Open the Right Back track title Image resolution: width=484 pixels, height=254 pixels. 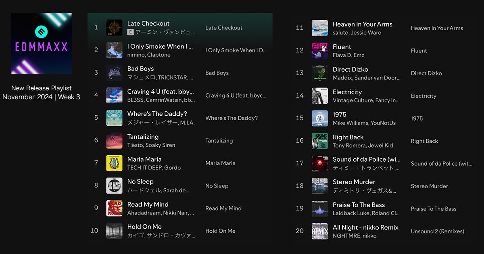(348, 137)
